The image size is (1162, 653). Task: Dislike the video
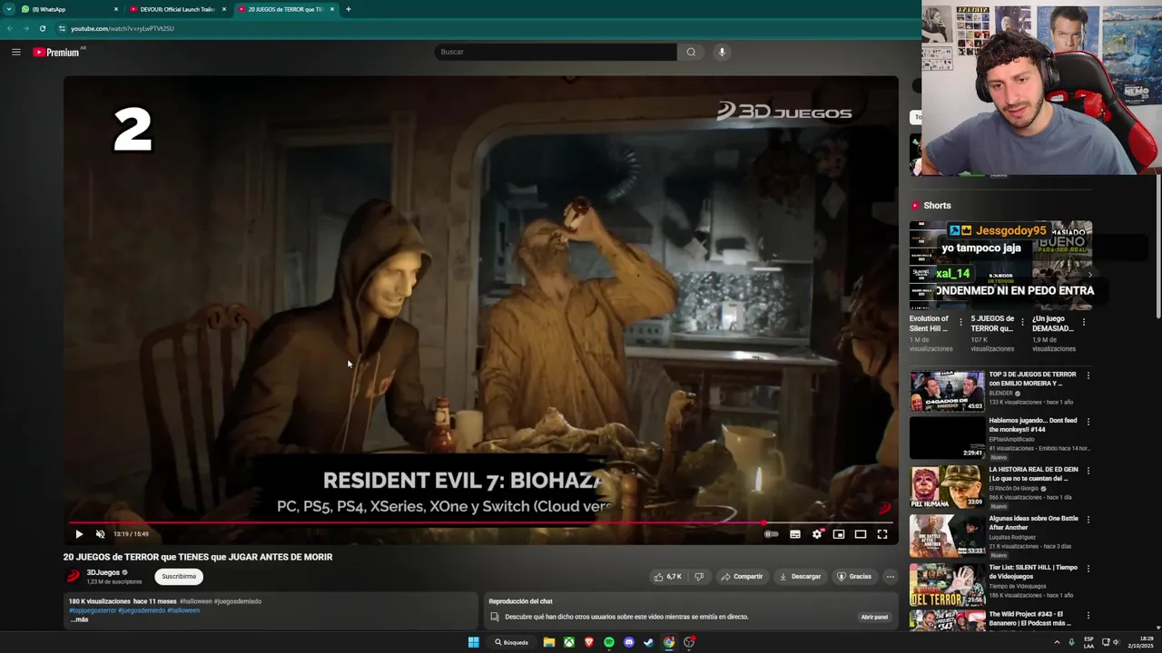tap(699, 576)
